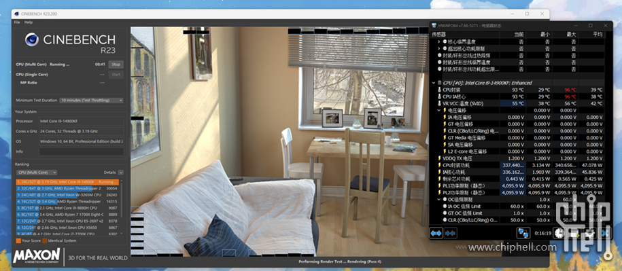The height and width of the screenshot is (271, 622).
Task: Stop the running Multi Core test
Action: (116, 64)
